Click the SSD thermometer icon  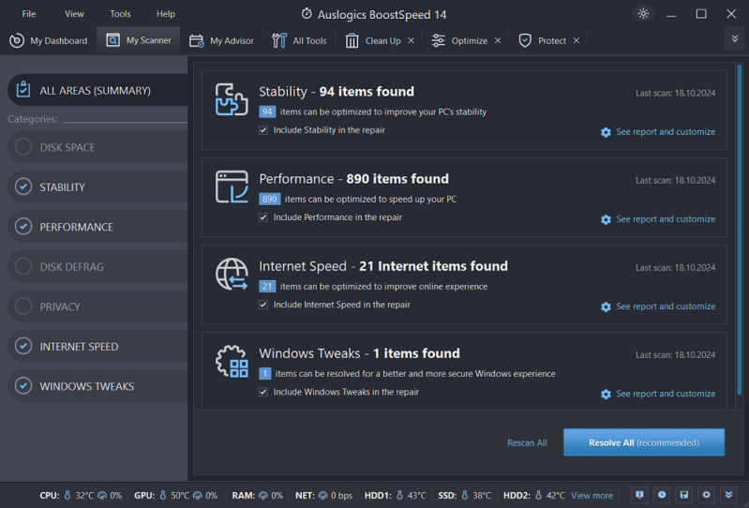pos(465,496)
